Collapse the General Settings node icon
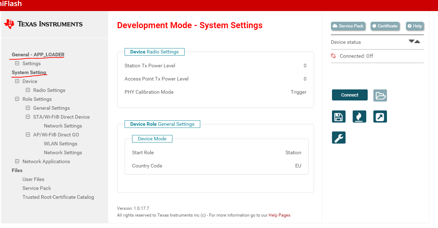The height and width of the screenshot is (228, 438). tap(28, 108)
